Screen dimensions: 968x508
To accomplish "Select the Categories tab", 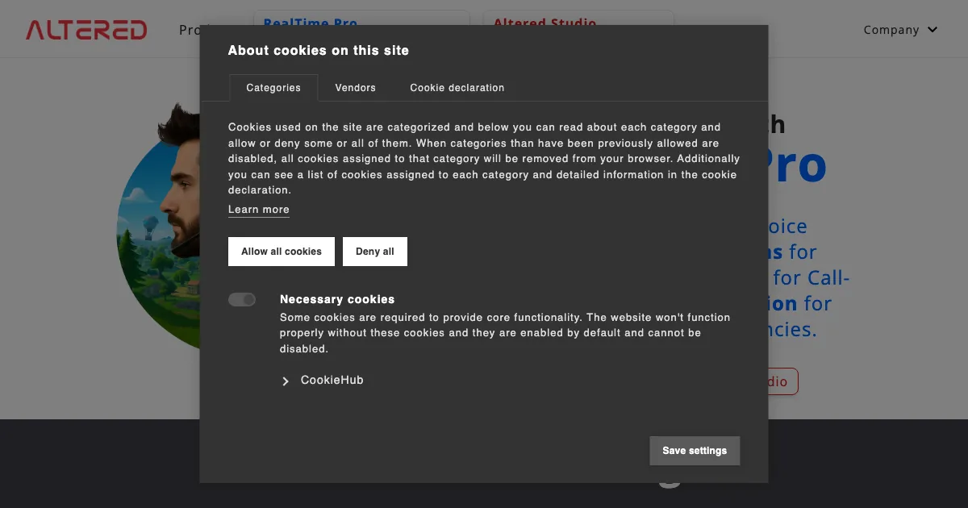I will click(x=273, y=88).
